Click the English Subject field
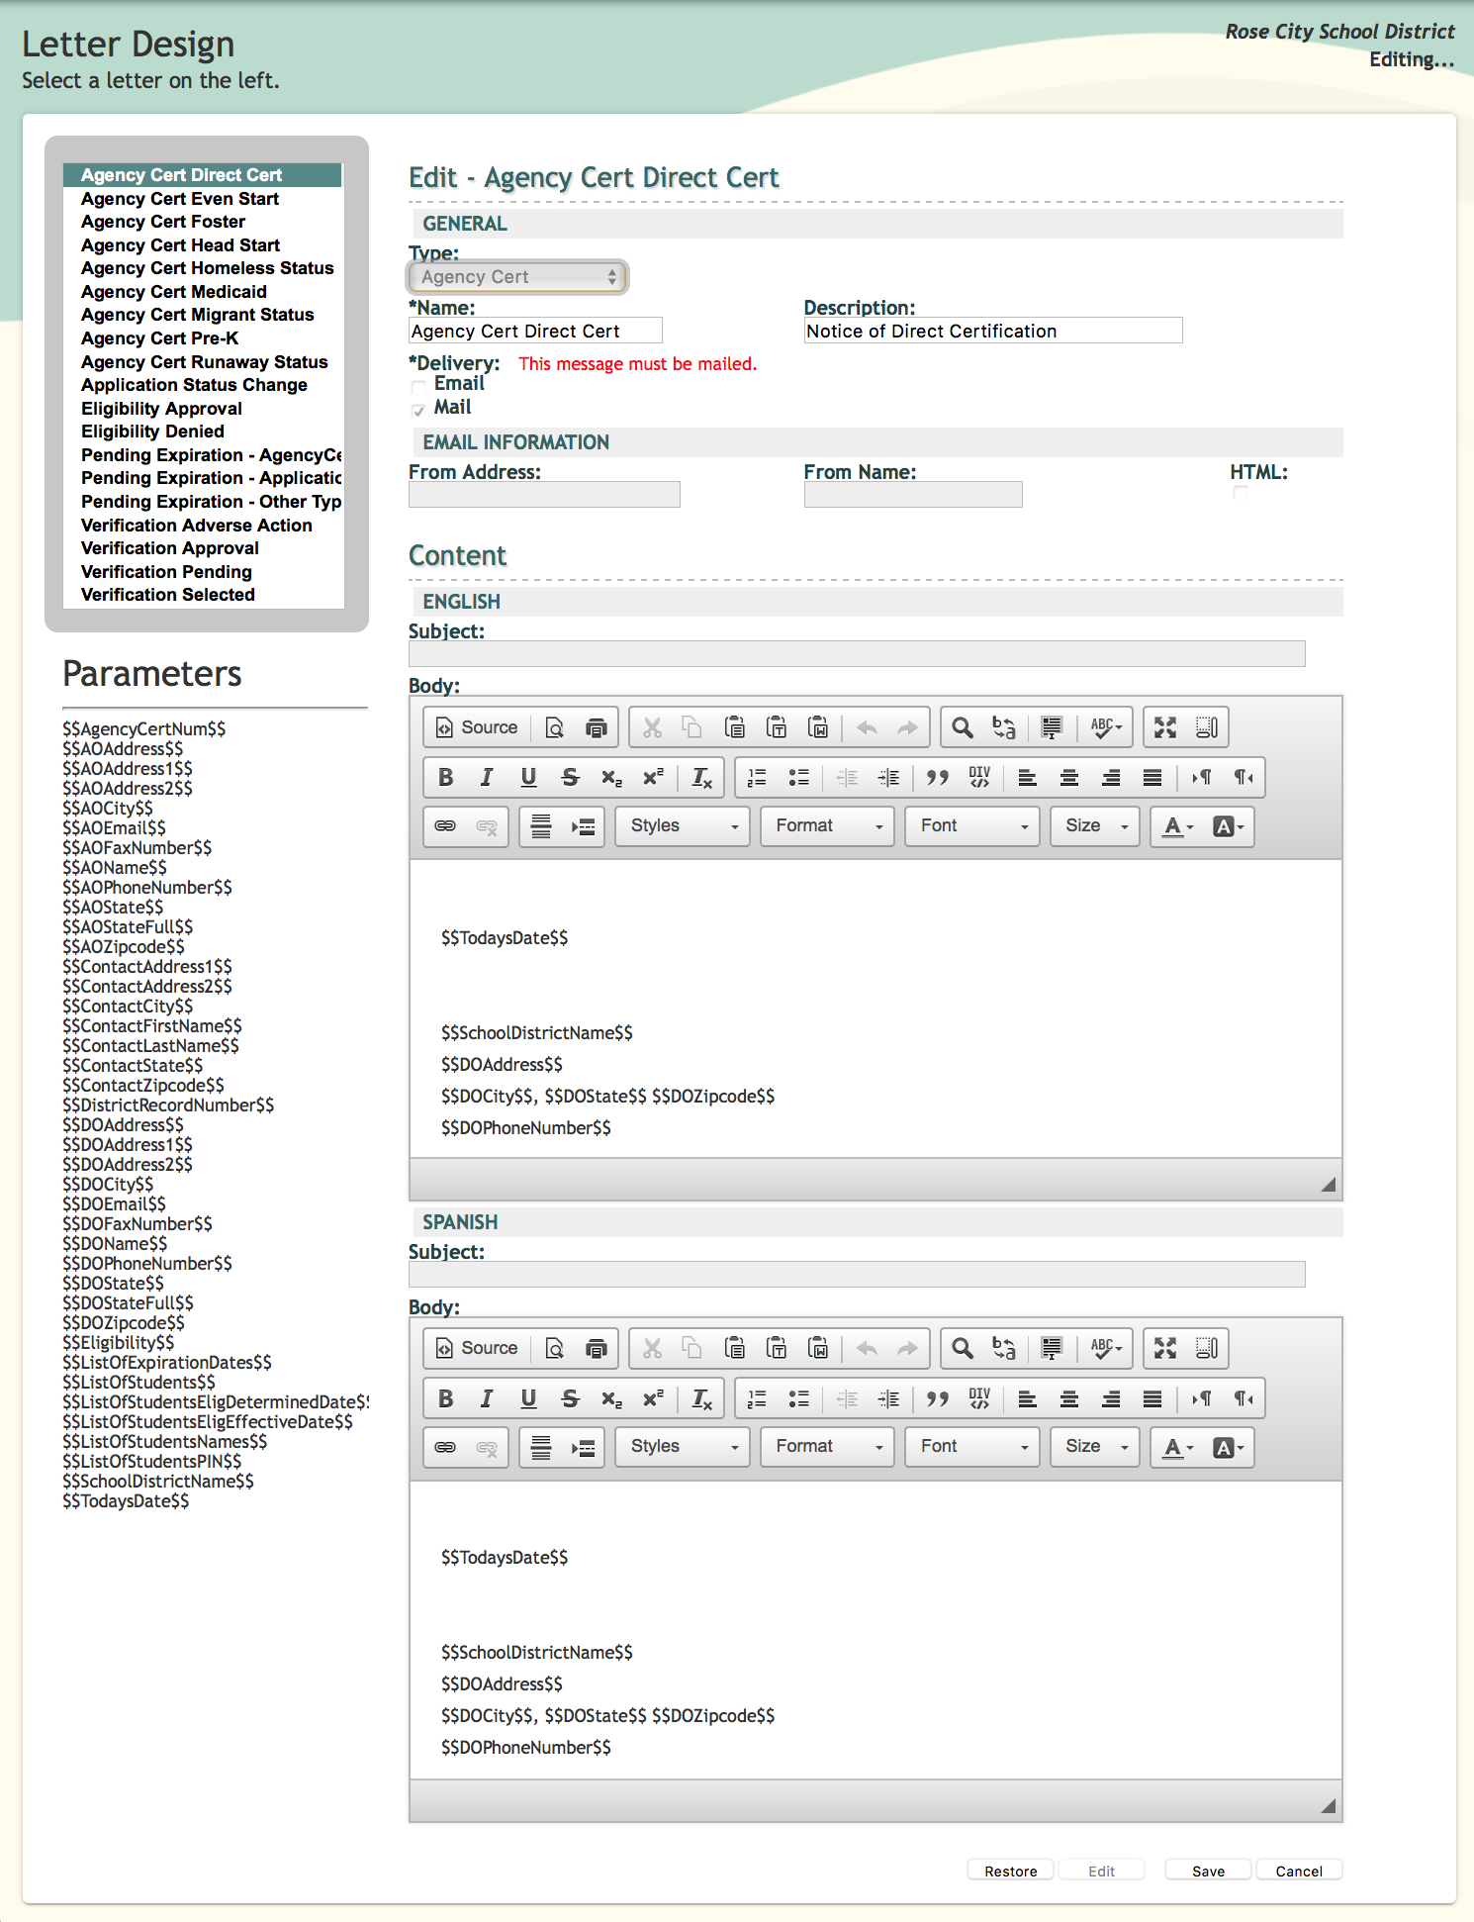1474x1922 pixels. coord(857,653)
